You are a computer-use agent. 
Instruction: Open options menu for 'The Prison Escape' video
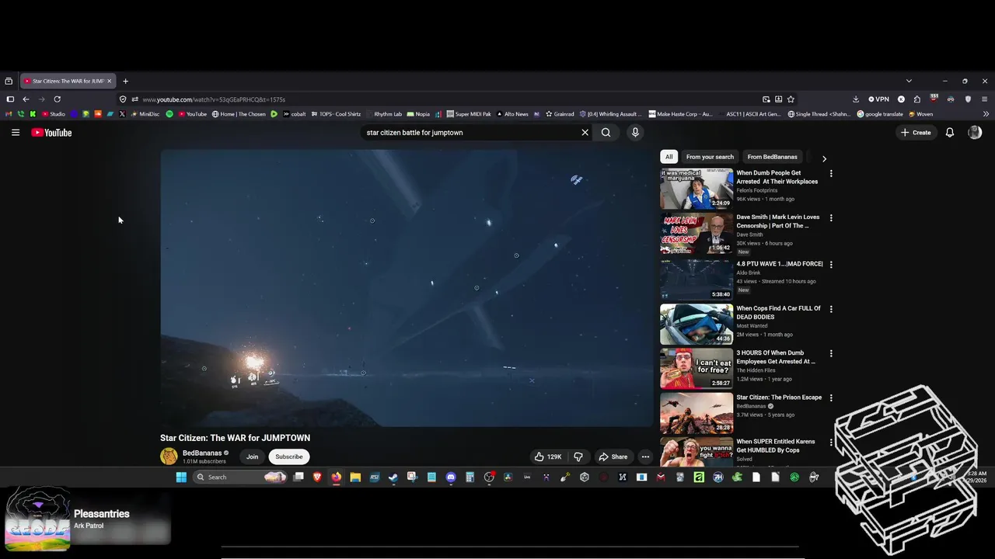click(831, 398)
